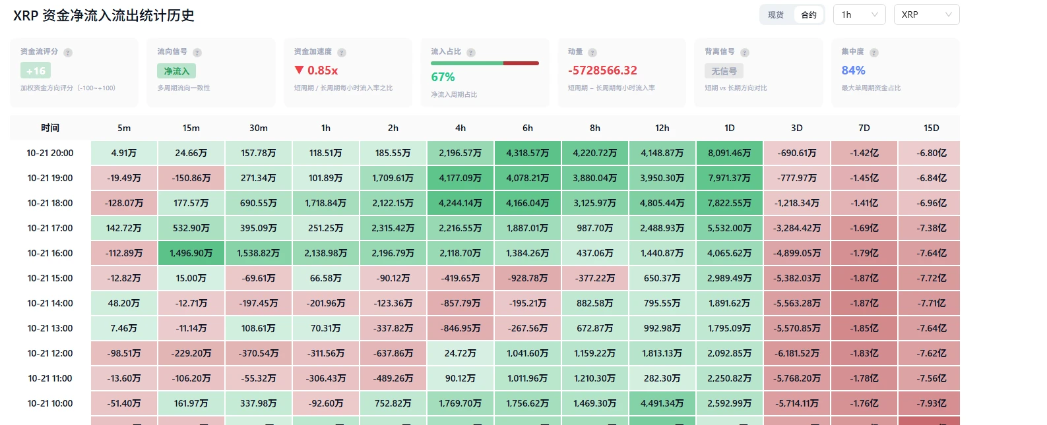Click the 5m column header
1047x425 pixels.
click(x=124, y=128)
